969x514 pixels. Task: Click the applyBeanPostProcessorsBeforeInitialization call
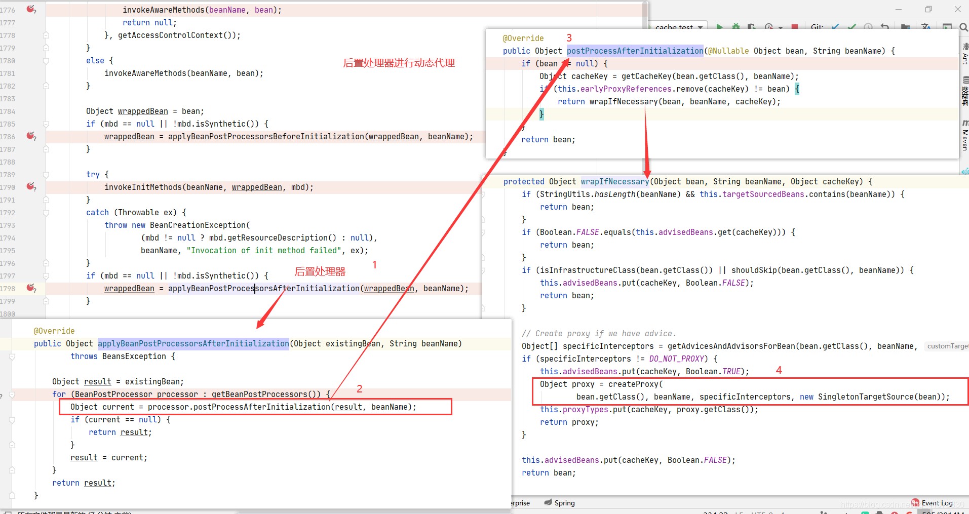point(266,137)
